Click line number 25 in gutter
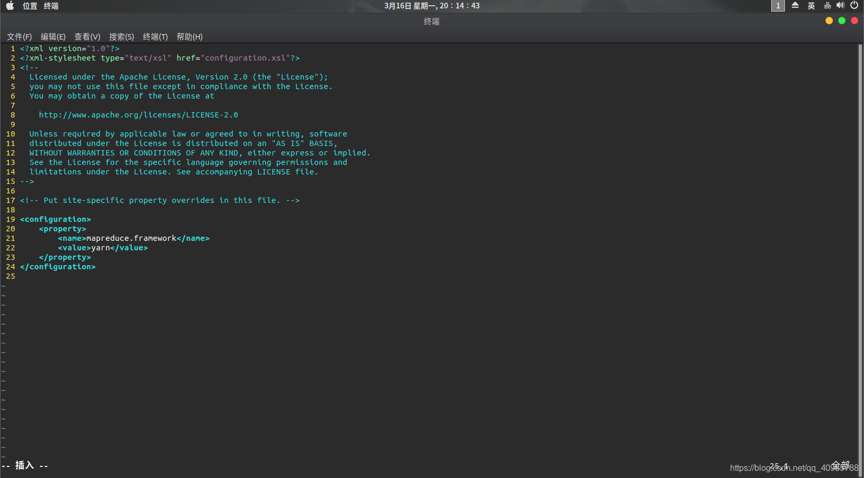The width and height of the screenshot is (864, 478). pyautogui.click(x=11, y=276)
